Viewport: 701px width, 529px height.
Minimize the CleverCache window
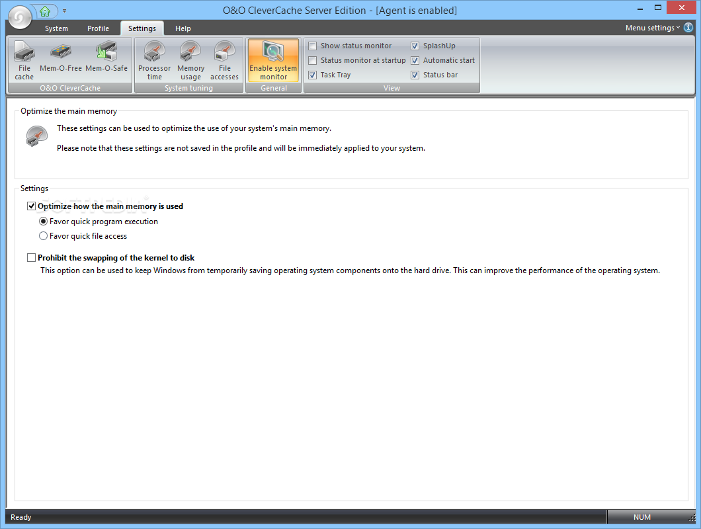[640, 8]
